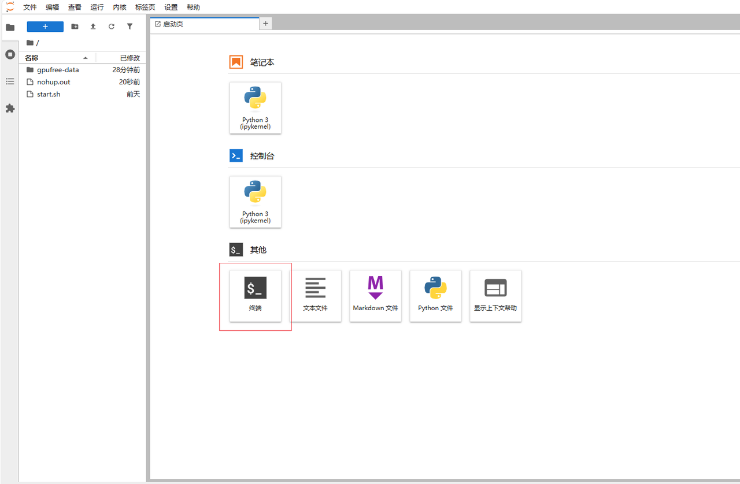Screen dimensions: 740x484
Task: Create a new Markdown 文件
Action: pos(376,296)
